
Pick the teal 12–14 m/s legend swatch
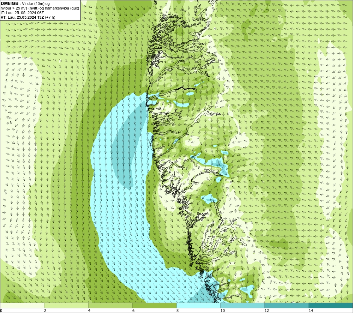click(287, 305)
